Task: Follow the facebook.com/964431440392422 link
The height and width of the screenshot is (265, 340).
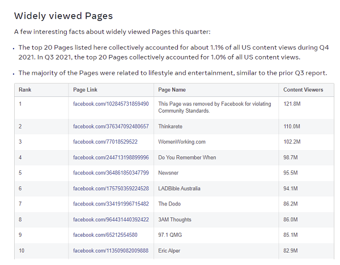Action: click(110, 219)
